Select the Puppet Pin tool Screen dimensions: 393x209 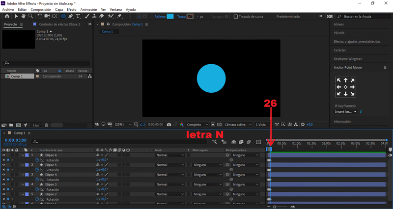click(x=119, y=16)
